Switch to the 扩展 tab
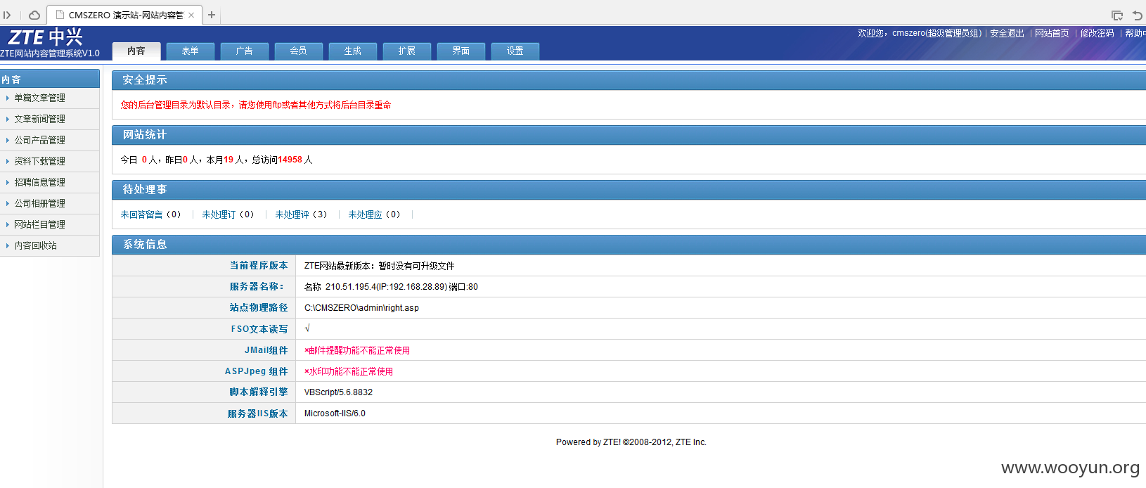Screen dimensions: 1146x488 407,51
